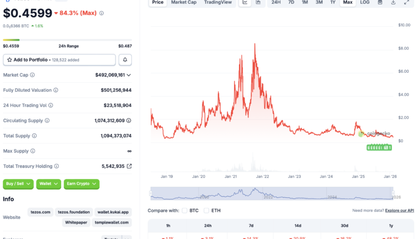This screenshot has height=239, width=417.
Task: Open the Wallet dropdown
Action: click(x=48, y=184)
